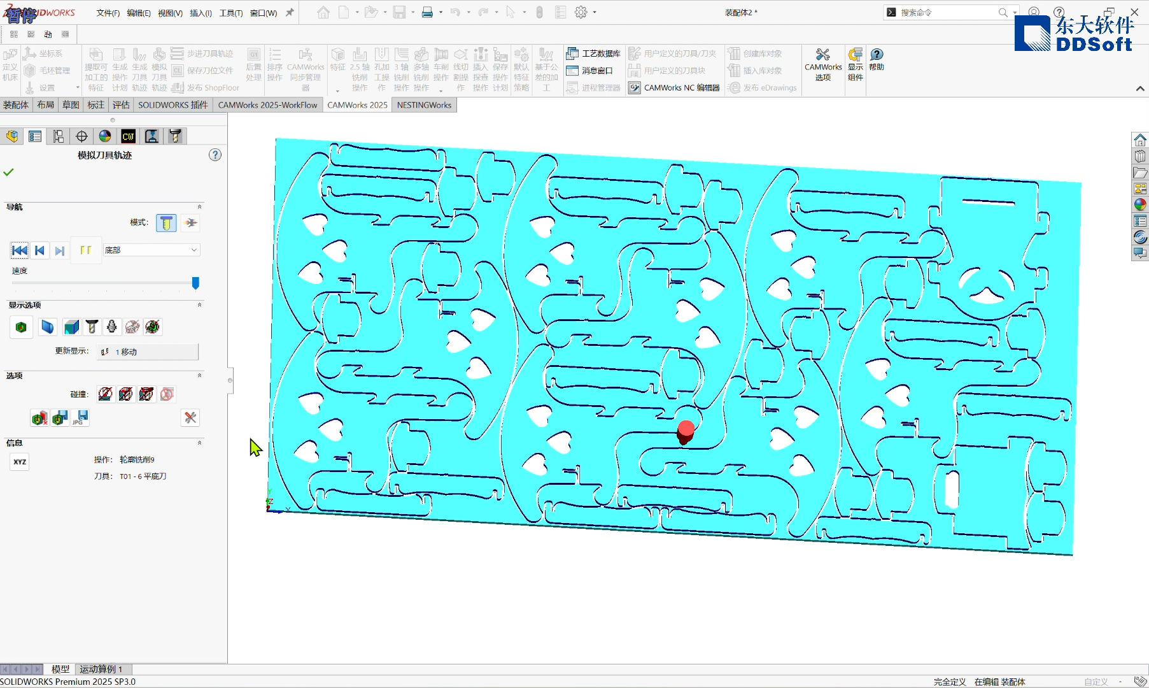Step back one move in simulation
This screenshot has width=1149, height=688.
pyautogui.click(x=39, y=250)
